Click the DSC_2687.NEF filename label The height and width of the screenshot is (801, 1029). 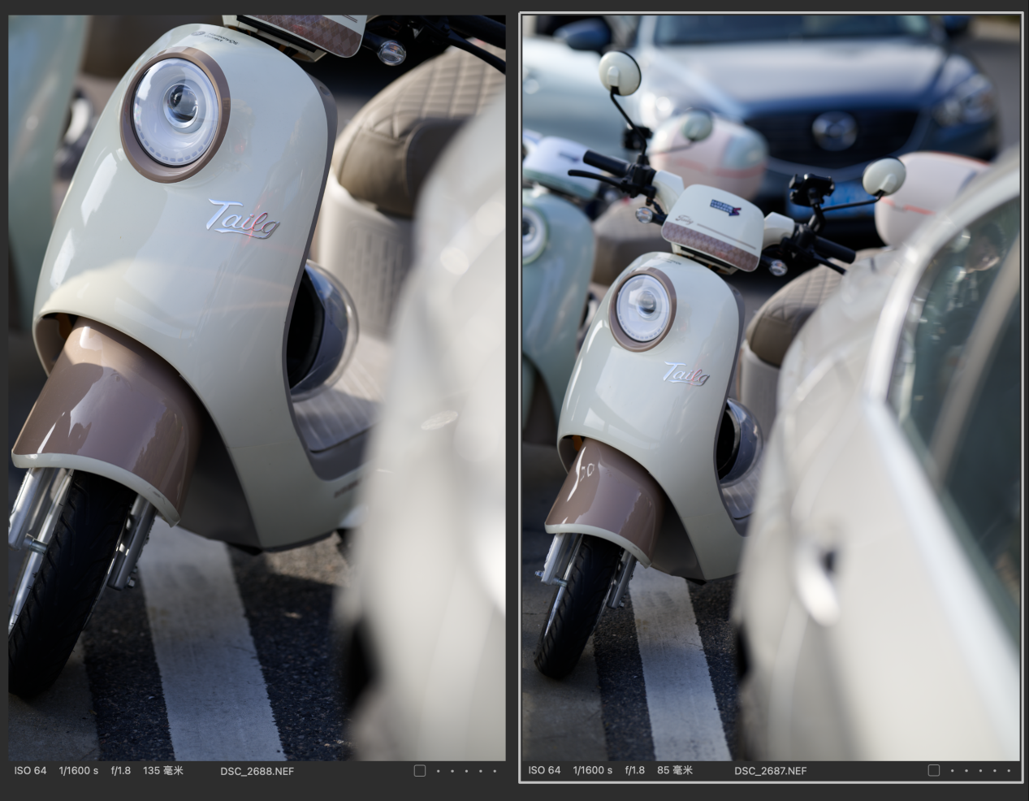[x=771, y=771]
